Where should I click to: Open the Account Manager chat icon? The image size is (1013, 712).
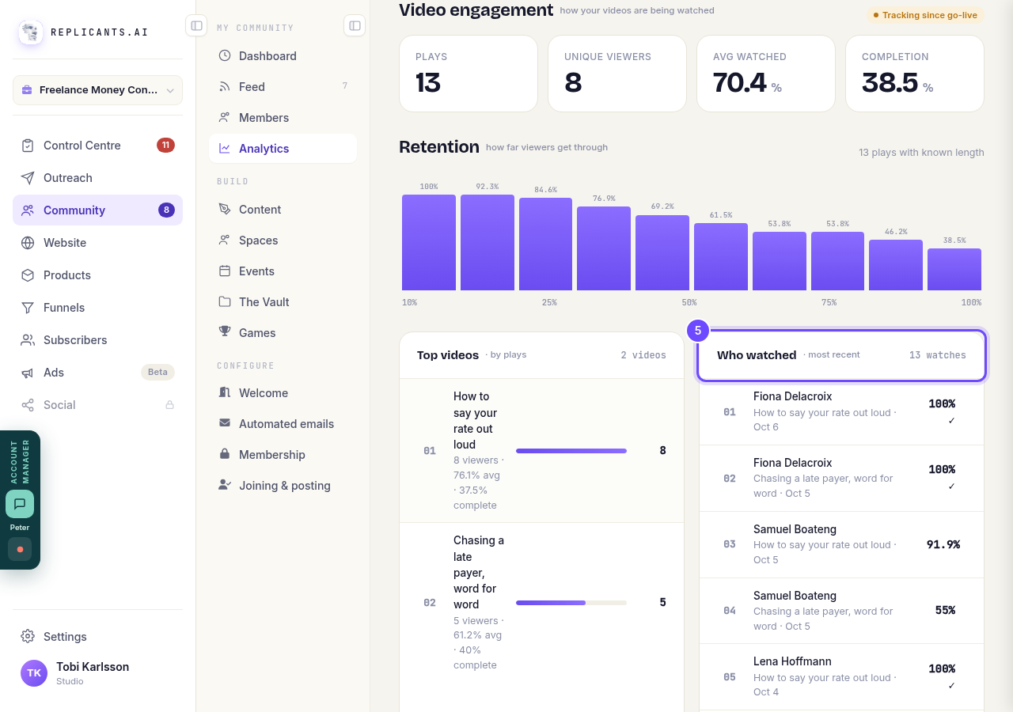point(20,504)
